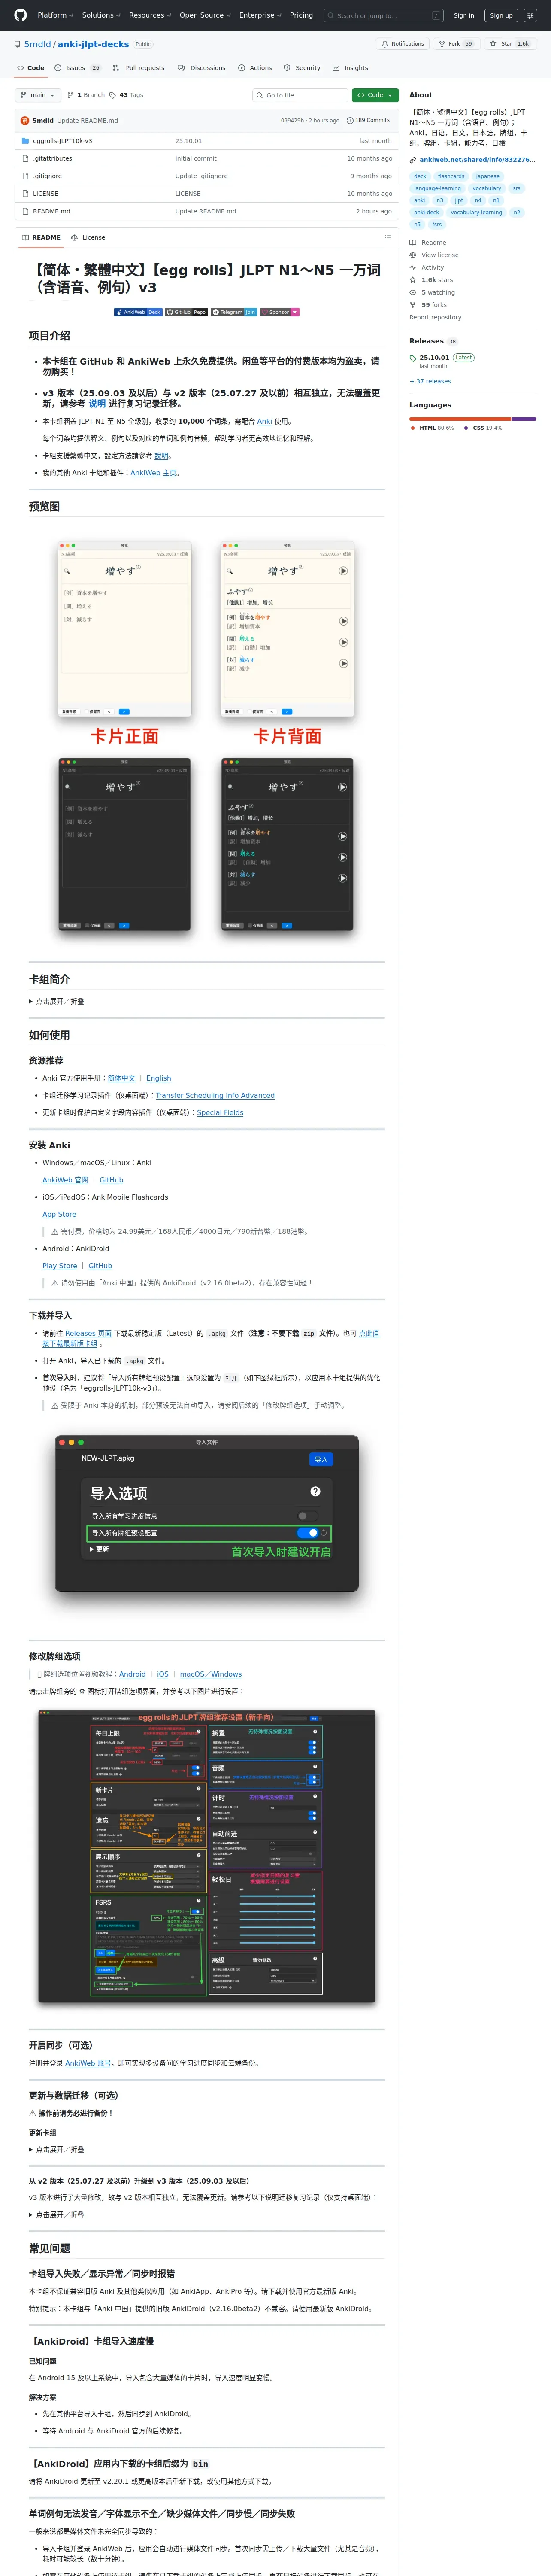Open the README outline menu
Viewport: 551px width, 2576px height.
(388, 238)
